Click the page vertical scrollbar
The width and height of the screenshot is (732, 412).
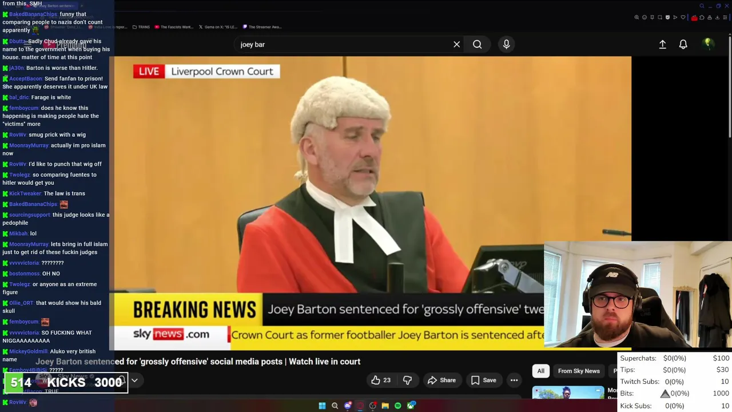[x=730, y=86]
